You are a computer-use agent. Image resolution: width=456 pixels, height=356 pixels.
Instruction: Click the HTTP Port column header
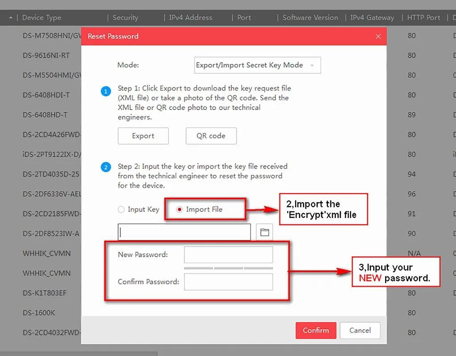(423, 18)
